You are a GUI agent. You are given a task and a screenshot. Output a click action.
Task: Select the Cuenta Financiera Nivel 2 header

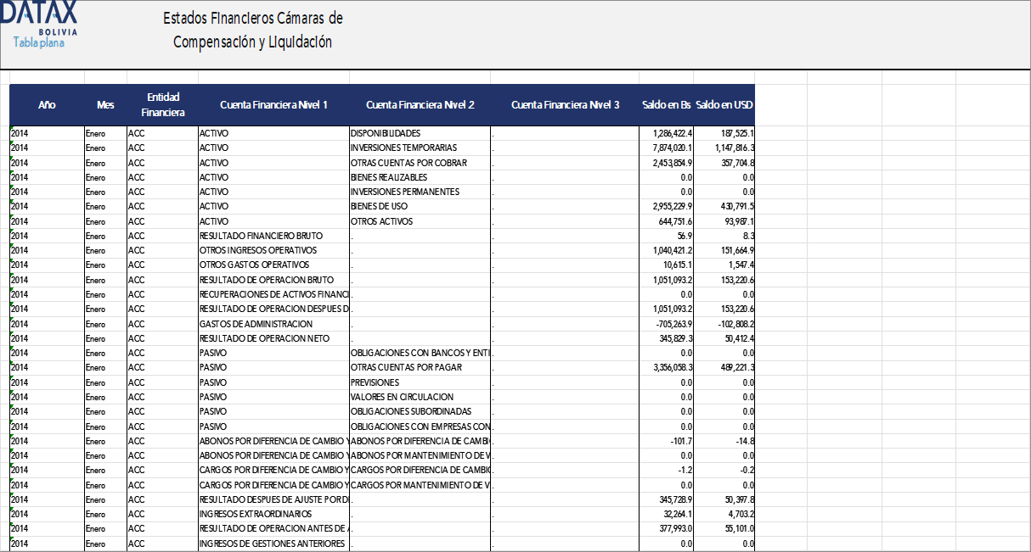click(x=420, y=104)
